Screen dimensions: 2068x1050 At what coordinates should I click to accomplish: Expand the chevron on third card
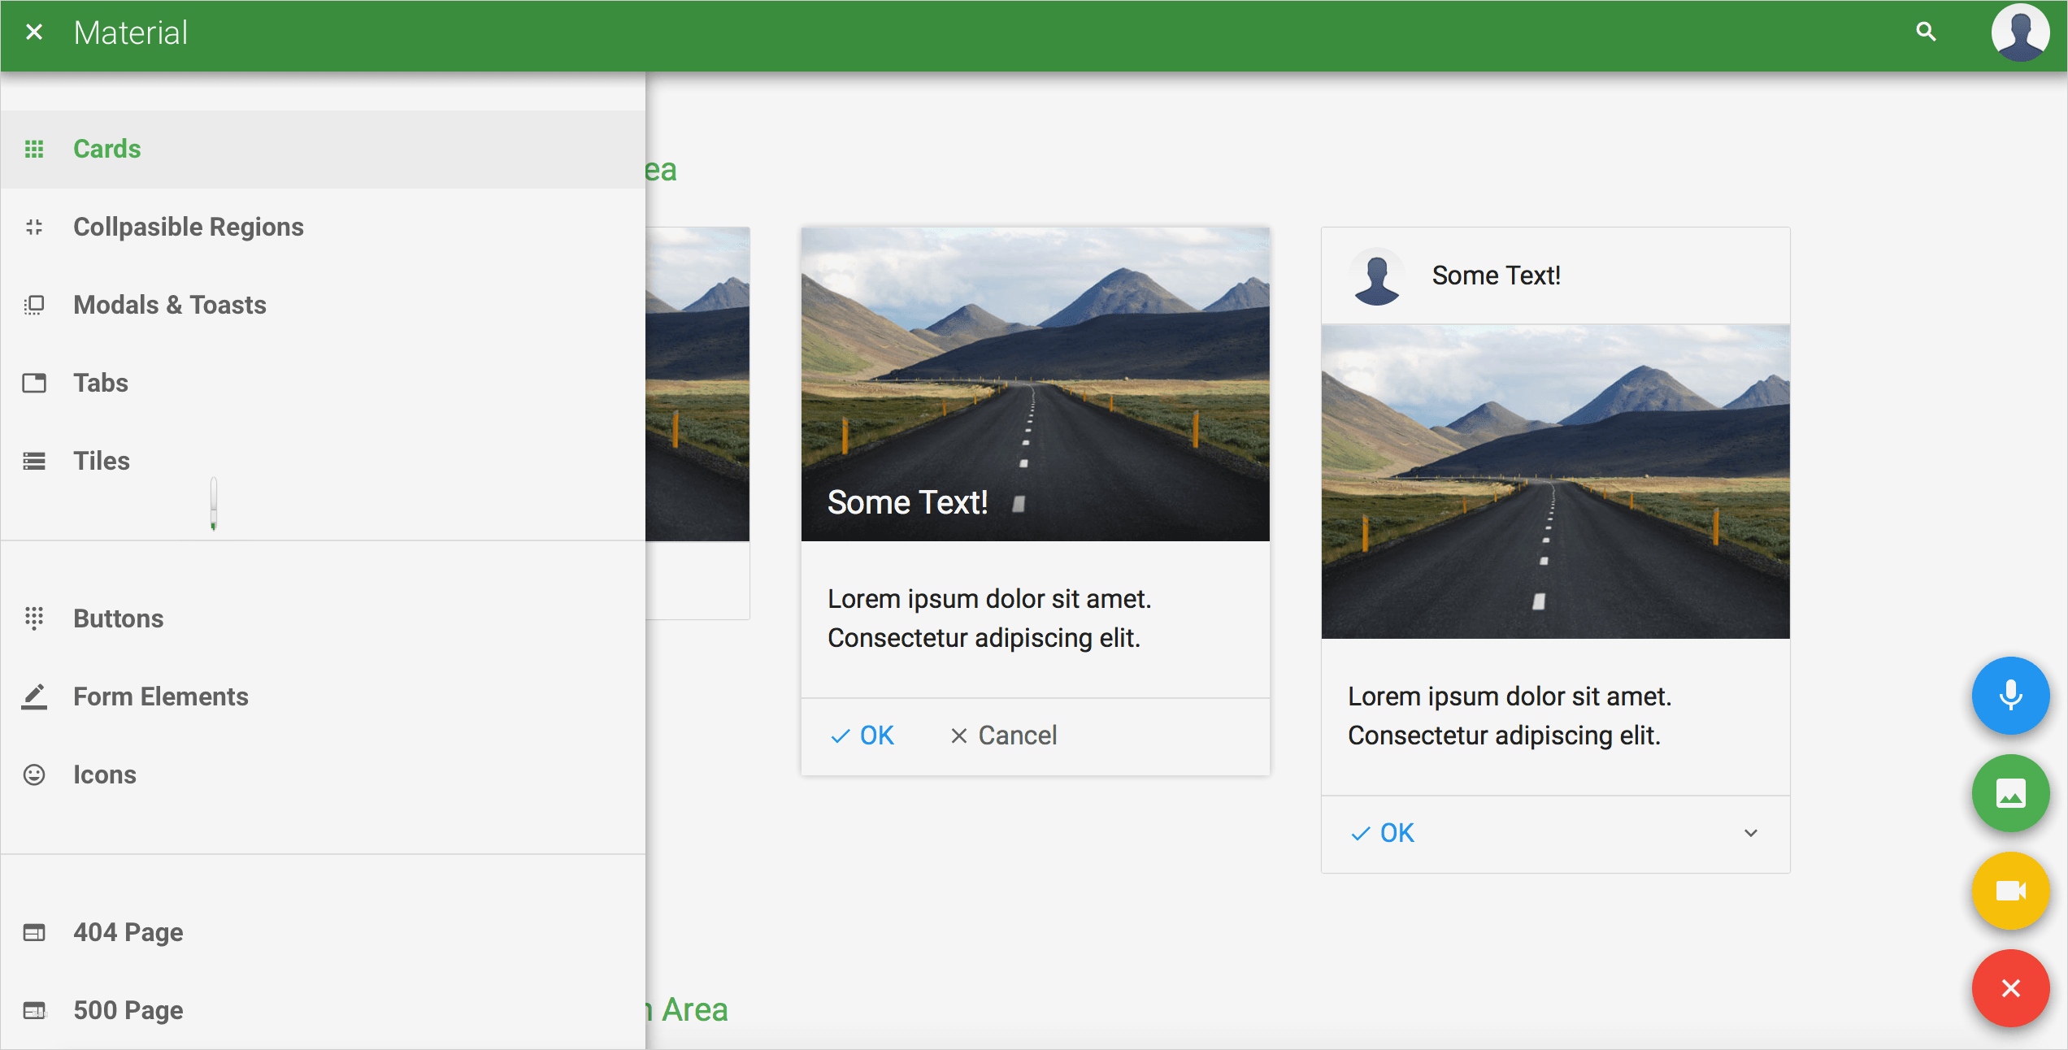coord(1751,833)
